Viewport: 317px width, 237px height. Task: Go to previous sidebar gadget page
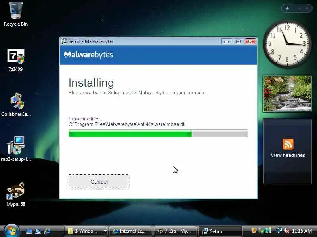click(x=300, y=8)
